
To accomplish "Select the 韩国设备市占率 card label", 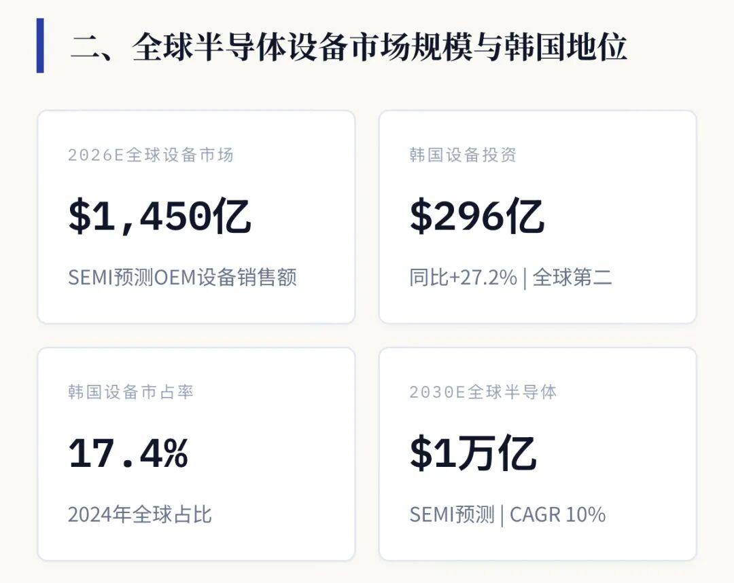I will (x=130, y=392).
